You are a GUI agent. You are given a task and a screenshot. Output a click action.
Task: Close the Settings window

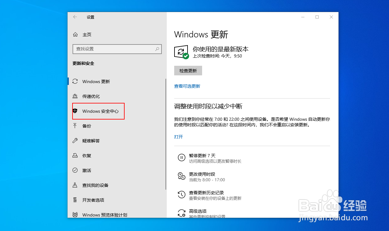331,17
